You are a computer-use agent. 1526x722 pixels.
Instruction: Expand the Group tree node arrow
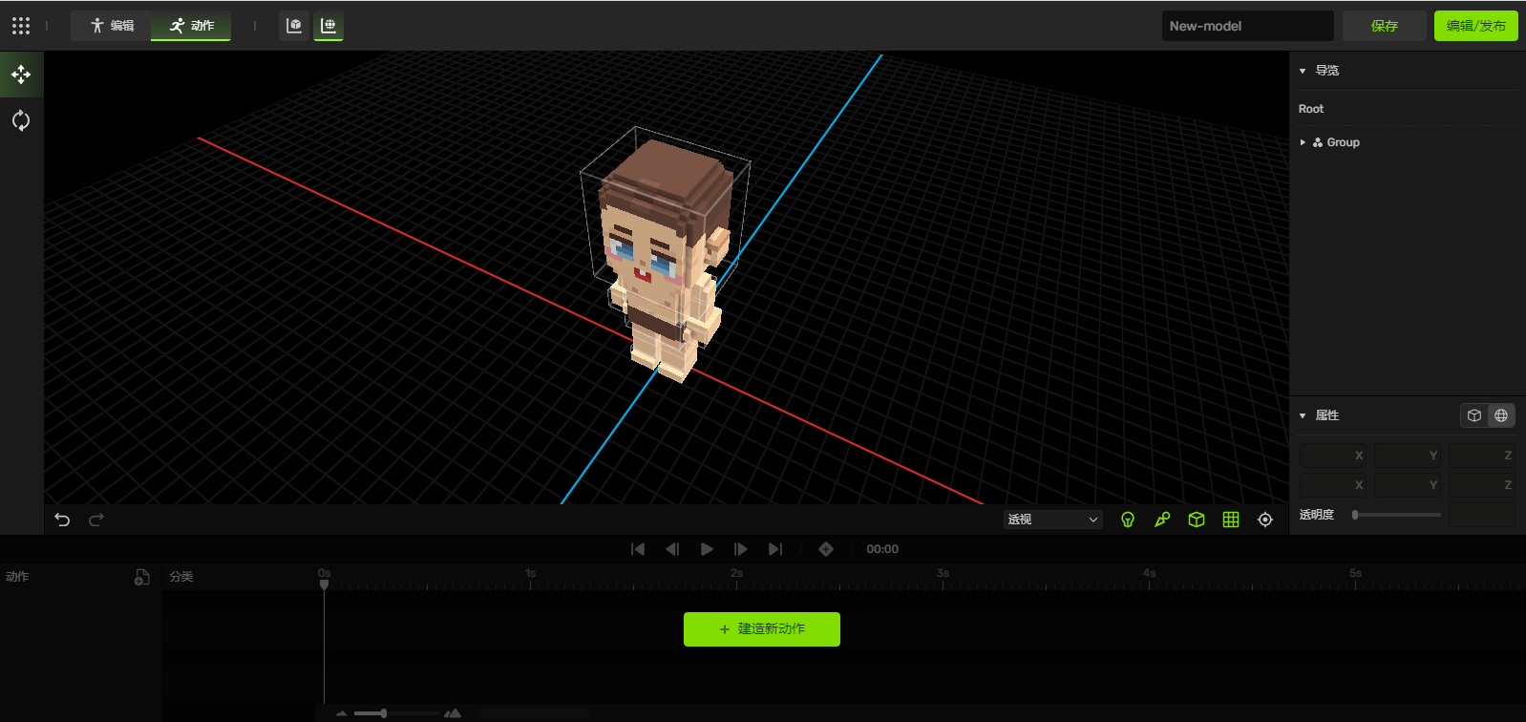[1303, 142]
